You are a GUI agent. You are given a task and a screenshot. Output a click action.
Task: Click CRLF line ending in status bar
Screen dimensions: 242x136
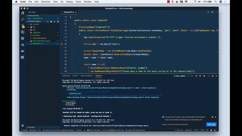pyautogui.click(x=202, y=130)
